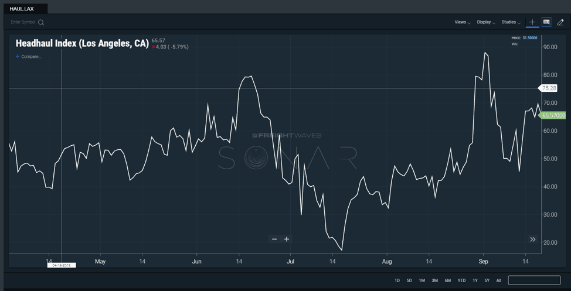Click the PRICE: 51.50000 readout
Viewport: 571px width, 291px height.
pyautogui.click(x=524, y=38)
